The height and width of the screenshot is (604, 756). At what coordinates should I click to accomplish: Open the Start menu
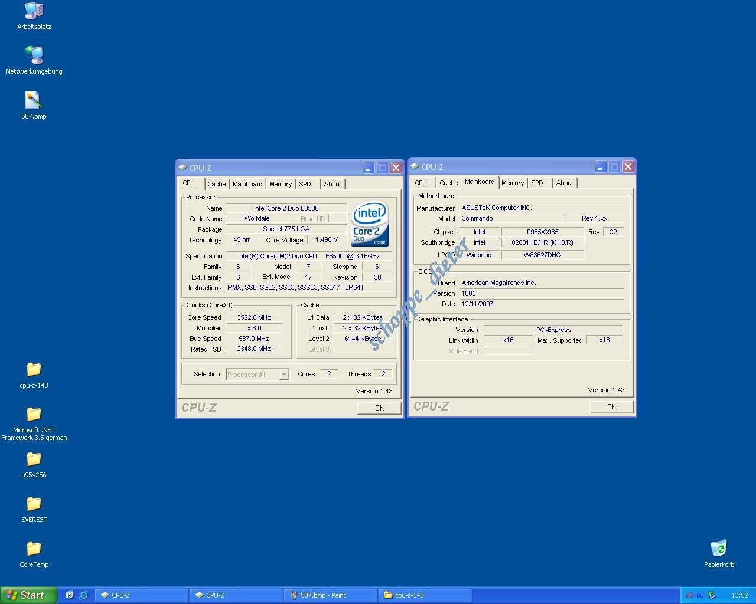tap(29, 595)
